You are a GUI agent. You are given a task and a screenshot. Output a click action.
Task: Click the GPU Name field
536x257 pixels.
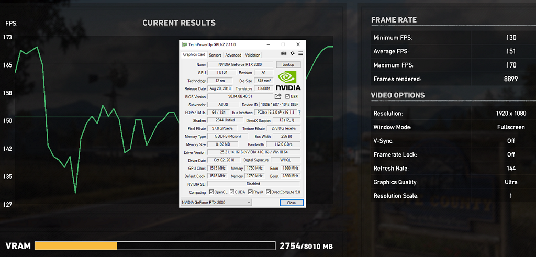240,64
